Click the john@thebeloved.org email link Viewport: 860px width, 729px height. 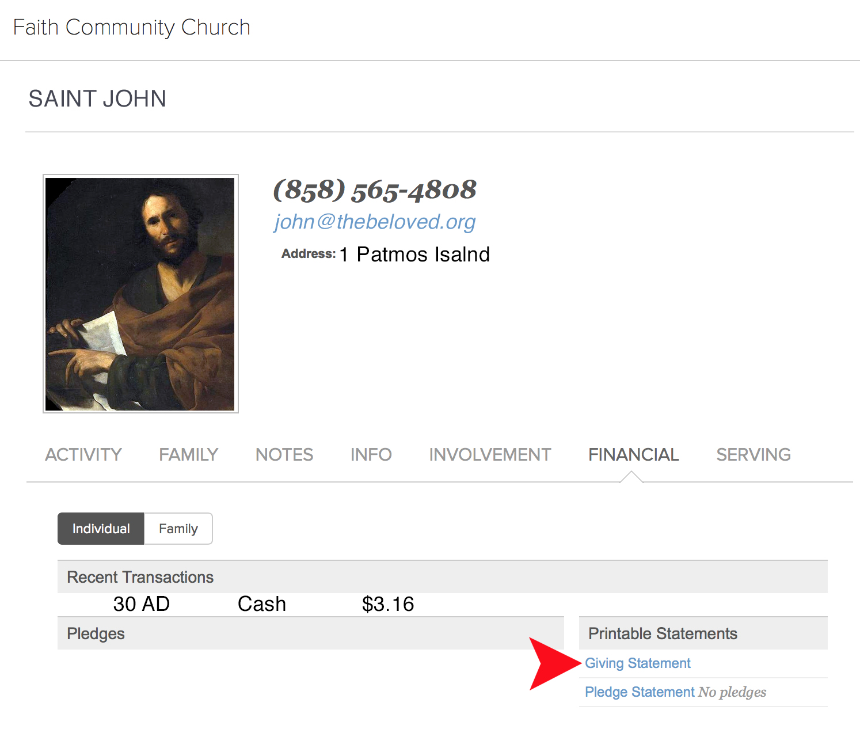(x=375, y=222)
